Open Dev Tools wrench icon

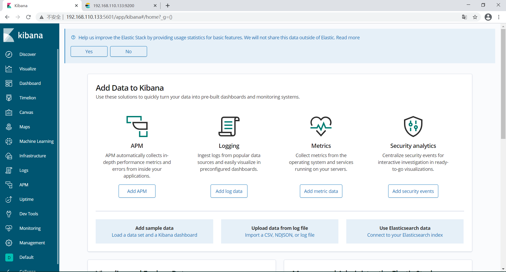tap(9, 214)
